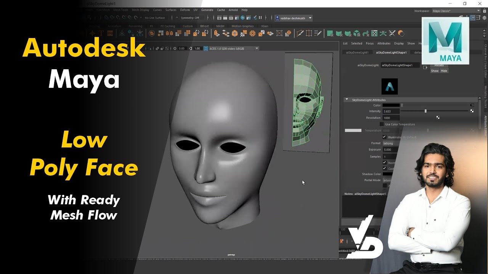Screen dimensions: 488x274
Task: Click the icon right of node name field
Action: (425, 67)
